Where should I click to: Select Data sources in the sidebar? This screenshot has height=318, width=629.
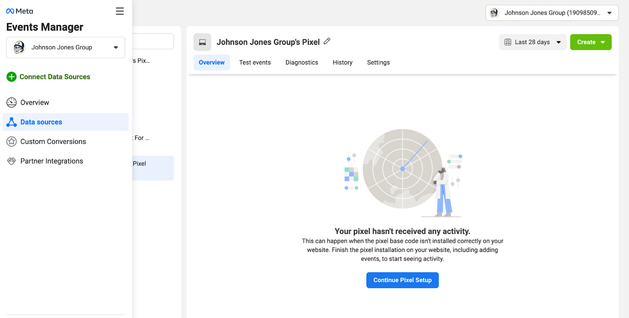pos(66,122)
